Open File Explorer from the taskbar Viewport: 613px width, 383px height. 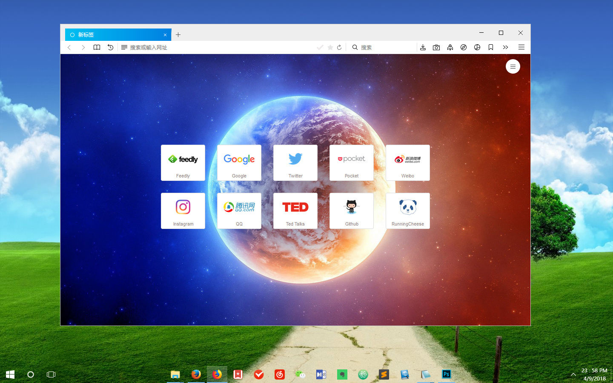coord(175,374)
